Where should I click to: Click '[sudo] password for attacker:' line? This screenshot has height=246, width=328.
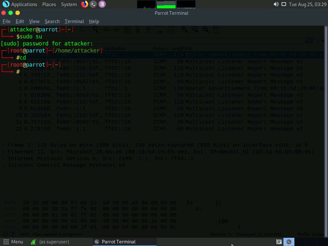pyautogui.click(x=47, y=44)
